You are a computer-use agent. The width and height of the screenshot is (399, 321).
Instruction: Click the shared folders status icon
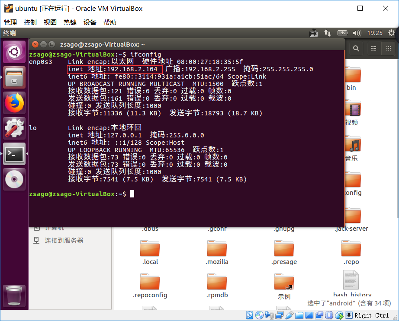[x=299, y=315]
